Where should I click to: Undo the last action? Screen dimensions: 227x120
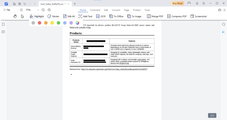pos(25,4)
